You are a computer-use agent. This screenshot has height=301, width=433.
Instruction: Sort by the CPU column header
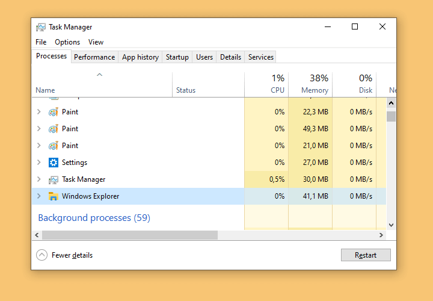(x=266, y=84)
